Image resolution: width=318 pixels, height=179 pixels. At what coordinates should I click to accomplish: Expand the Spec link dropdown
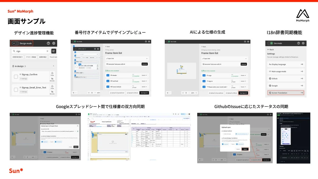click(246, 59)
